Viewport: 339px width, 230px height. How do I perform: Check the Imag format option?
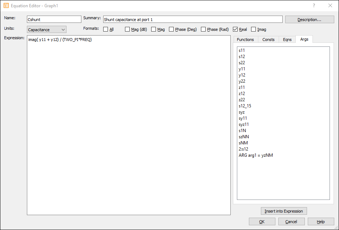tap(253, 29)
